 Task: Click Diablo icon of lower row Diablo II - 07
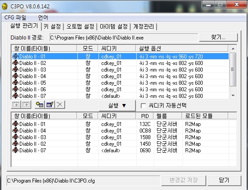click(15, 150)
